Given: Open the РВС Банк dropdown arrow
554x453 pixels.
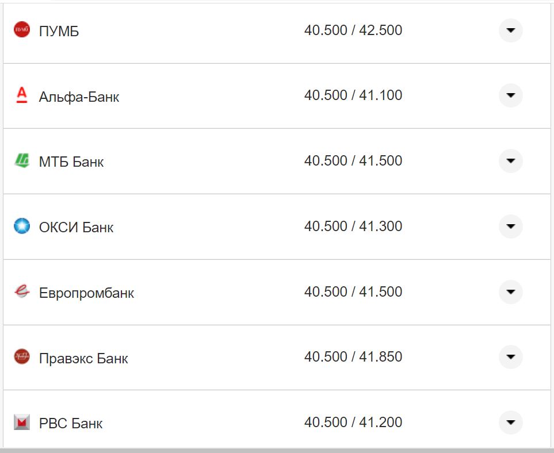Looking at the screenshot, I should pyautogui.click(x=510, y=423).
